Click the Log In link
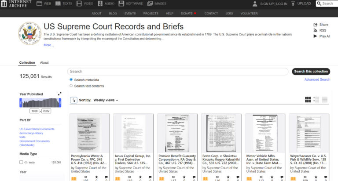Viewport: 338px width, 181px height. [x=282, y=4]
